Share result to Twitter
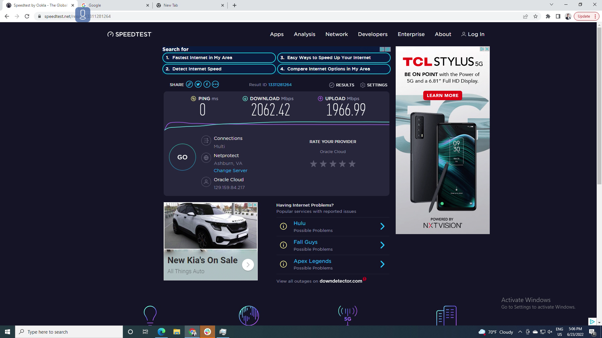The image size is (602, 338). click(198, 84)
